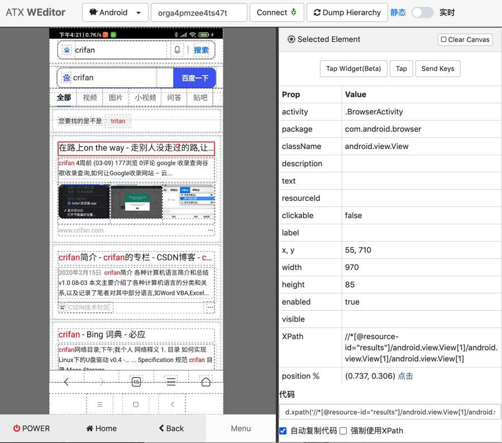Uncheck the 自动复制代码 checkbox

click(283, 431)
